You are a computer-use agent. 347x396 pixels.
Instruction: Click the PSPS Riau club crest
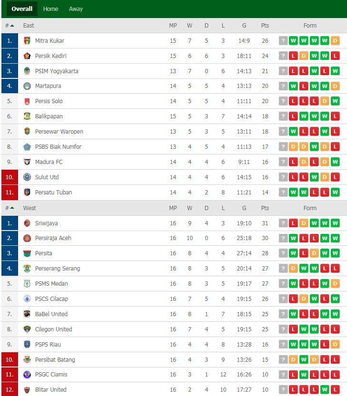[x=27, y=344]
